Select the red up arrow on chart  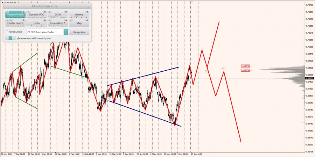206,71
